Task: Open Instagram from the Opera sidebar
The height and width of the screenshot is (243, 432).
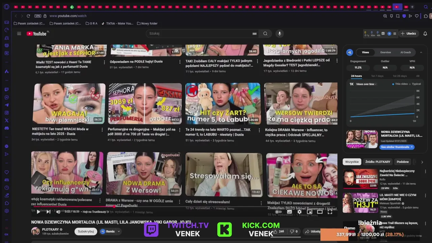Action: (x=6, y=113)
